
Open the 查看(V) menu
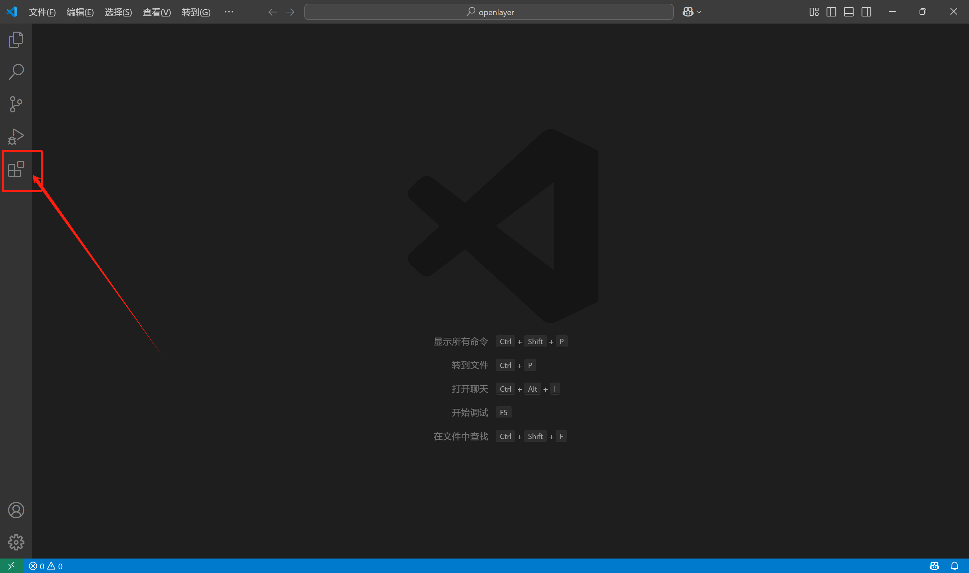coord(157,12)
